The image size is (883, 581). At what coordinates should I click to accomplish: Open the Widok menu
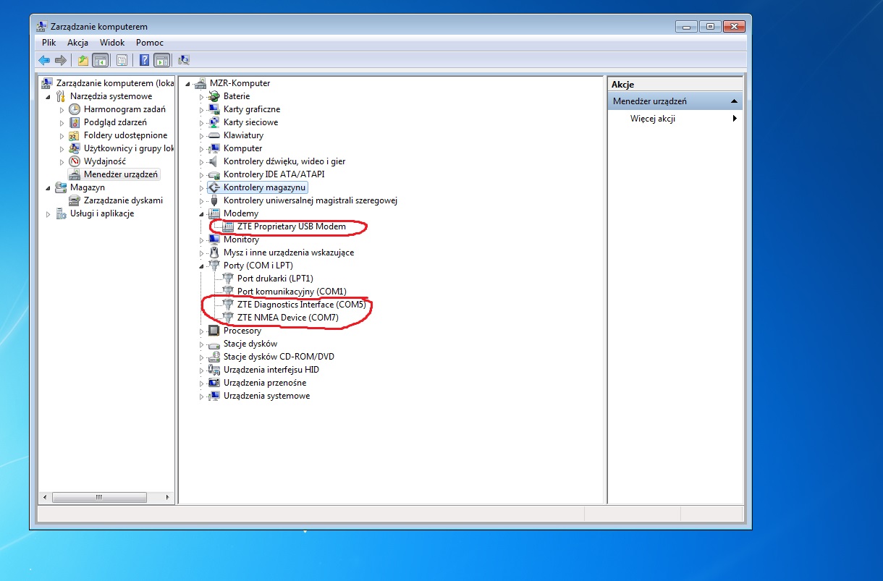pos(112,43)
